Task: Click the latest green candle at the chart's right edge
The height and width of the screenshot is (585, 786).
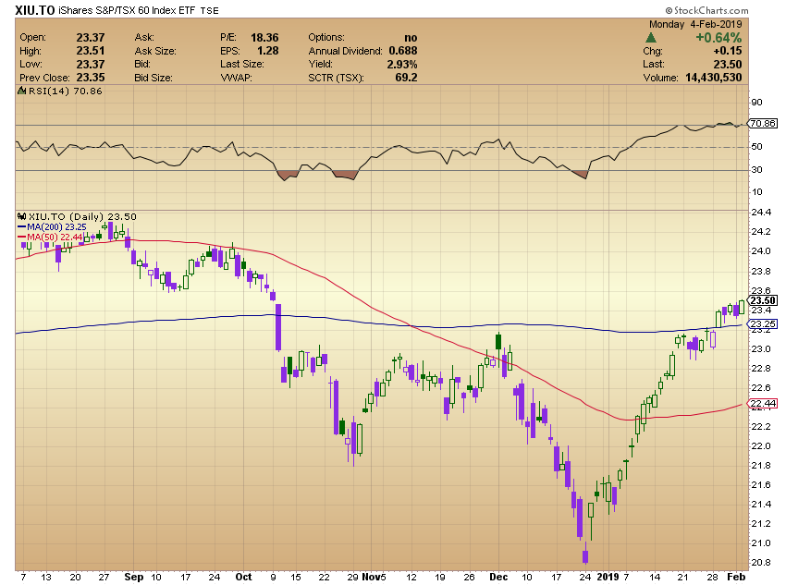Action: pyautogui.click(x=742, y=307)
